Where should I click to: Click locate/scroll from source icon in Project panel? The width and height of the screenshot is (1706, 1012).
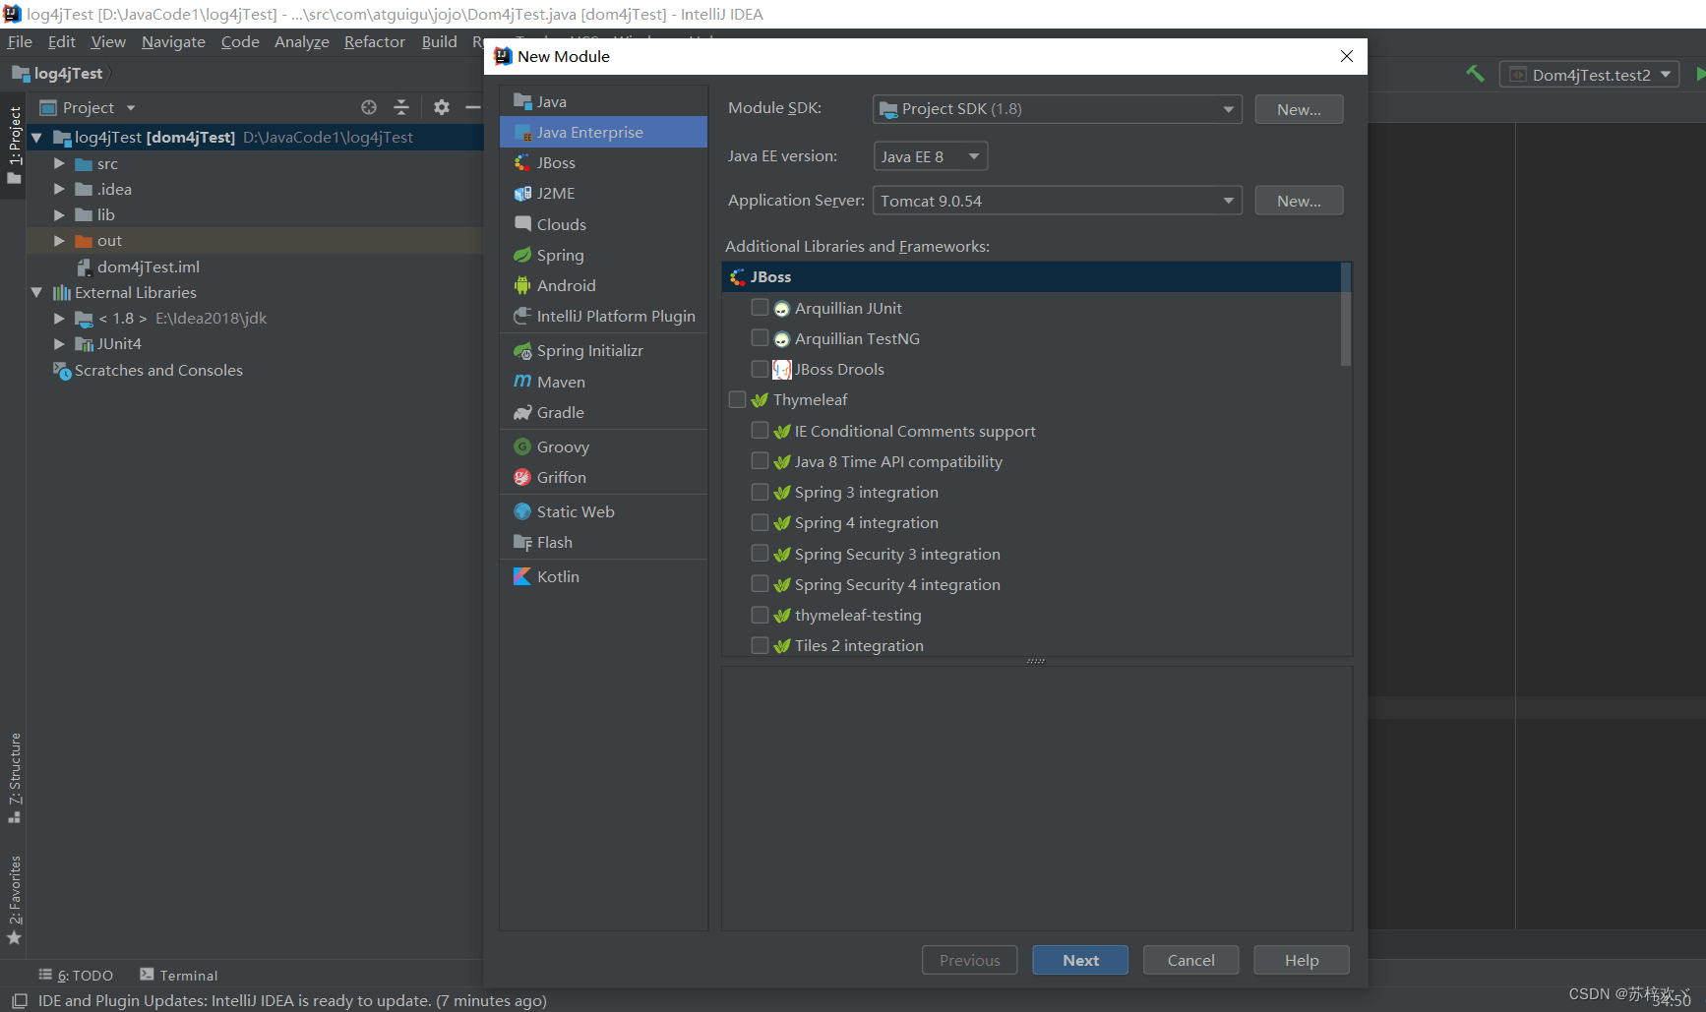369,107
